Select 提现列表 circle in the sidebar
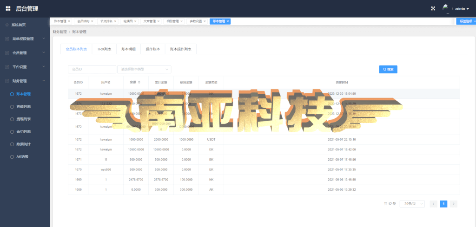Image resolution: width=476 pixels, height=227 pixels. coord(12,119)
